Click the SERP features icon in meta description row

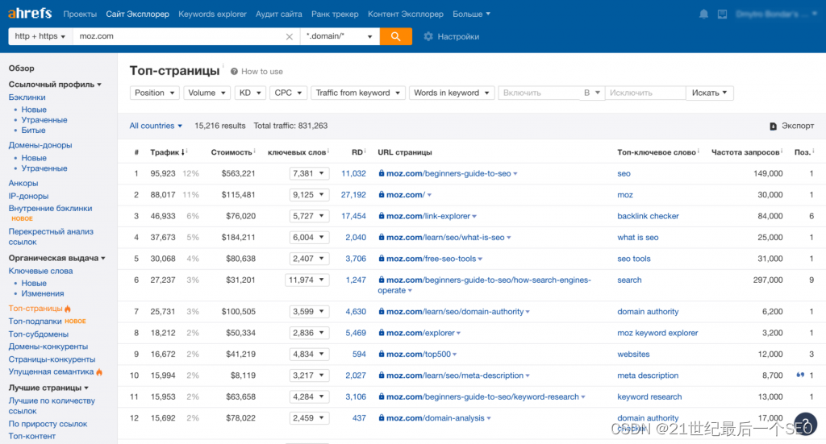coord(800,375)
